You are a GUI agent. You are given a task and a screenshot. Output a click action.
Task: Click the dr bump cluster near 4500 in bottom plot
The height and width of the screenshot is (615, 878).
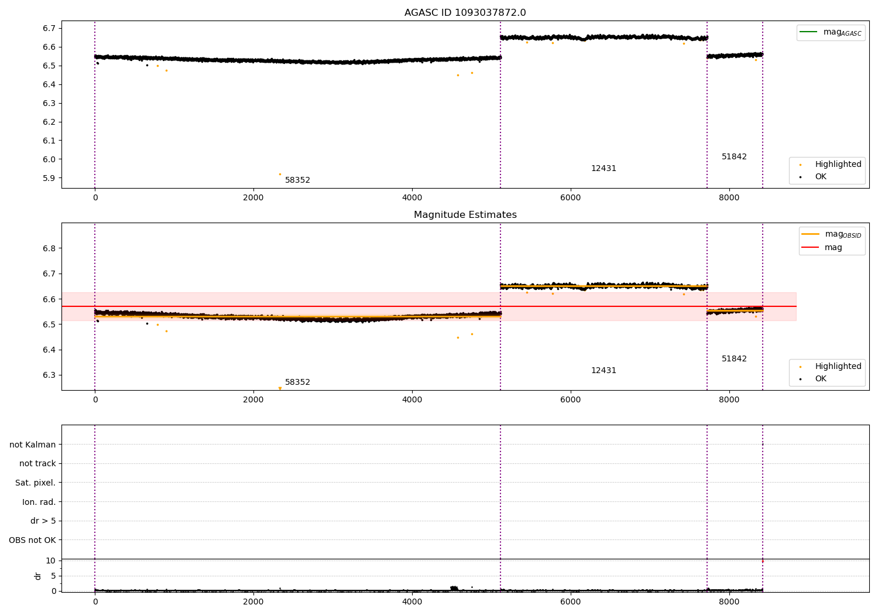pyautogui.click(x=454, y=588)
